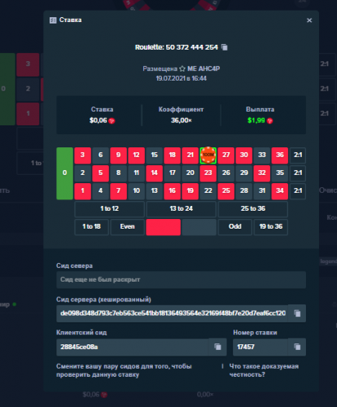Click player name ME AHC4P

[204, 68]
